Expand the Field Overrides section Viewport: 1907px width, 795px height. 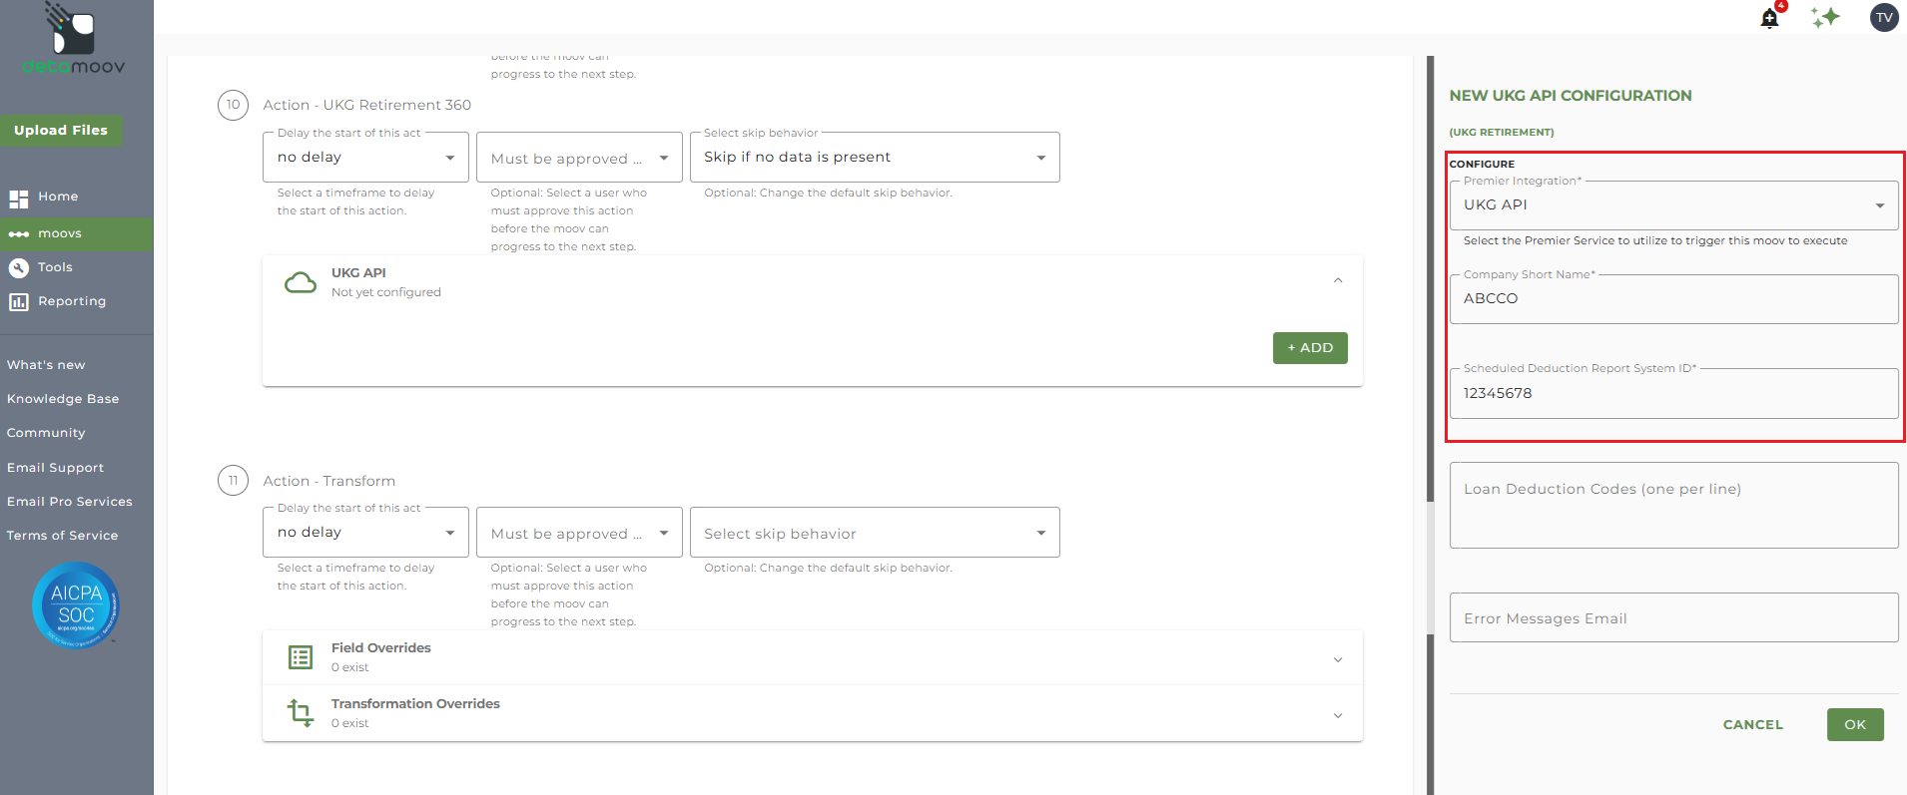tap(1338, 659)
